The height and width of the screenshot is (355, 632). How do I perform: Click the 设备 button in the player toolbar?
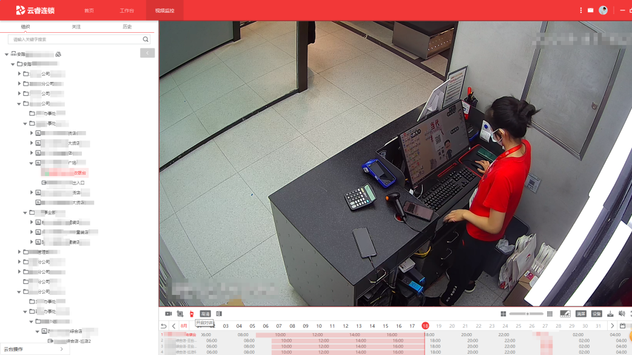[596, 314]
